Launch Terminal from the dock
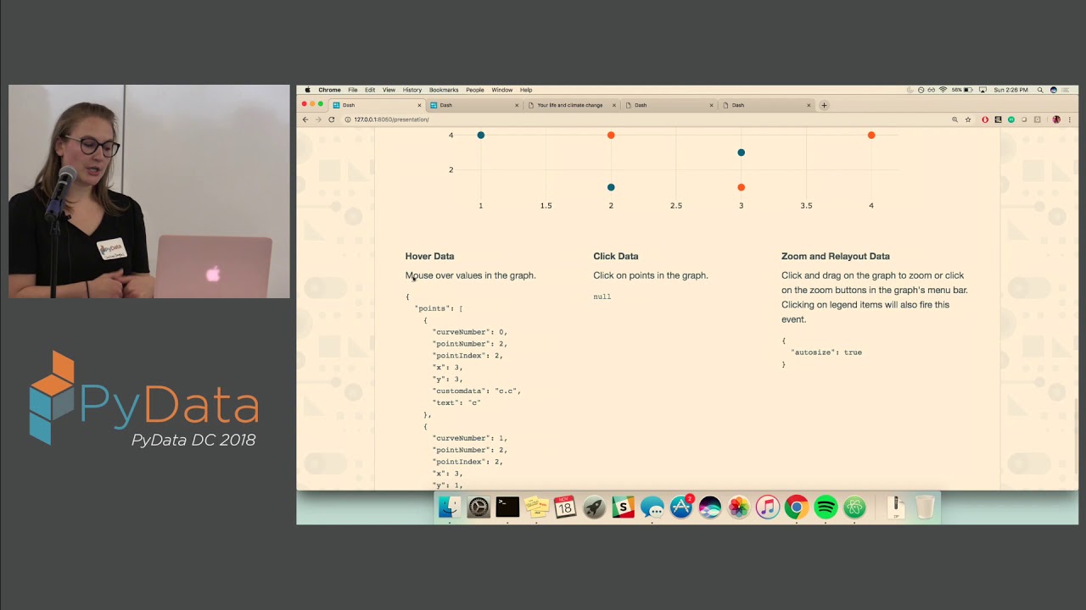The height and width of the screenshot is (610, 1086). coord(507,507)
